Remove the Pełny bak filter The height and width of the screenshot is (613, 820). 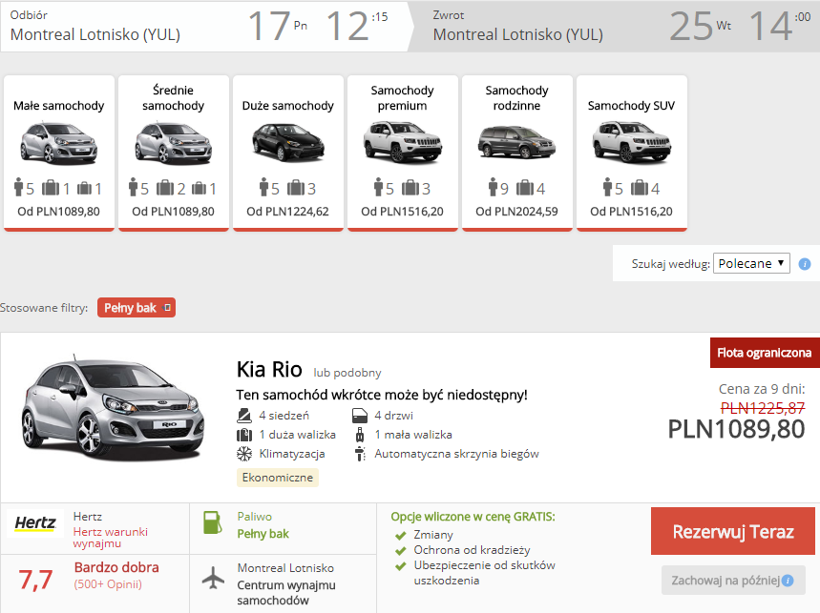pos(167,308)
